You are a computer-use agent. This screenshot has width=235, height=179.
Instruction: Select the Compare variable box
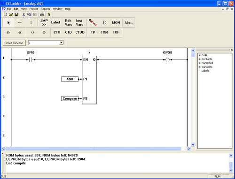pyautogui.click(x=70, y=98)
